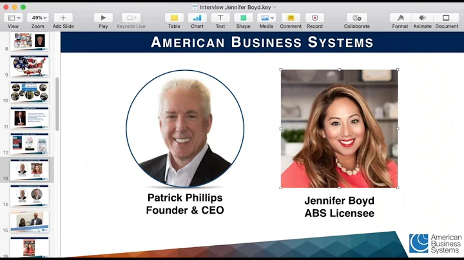Click the Patrick Phillips text label
Screen dimensions: 464x260
tap(185, 198)
